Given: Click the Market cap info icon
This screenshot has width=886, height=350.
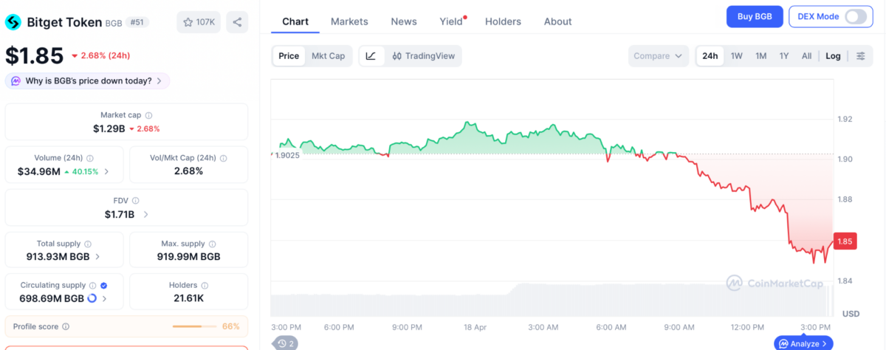Looking at the screenshot, I should coord(148,115).
